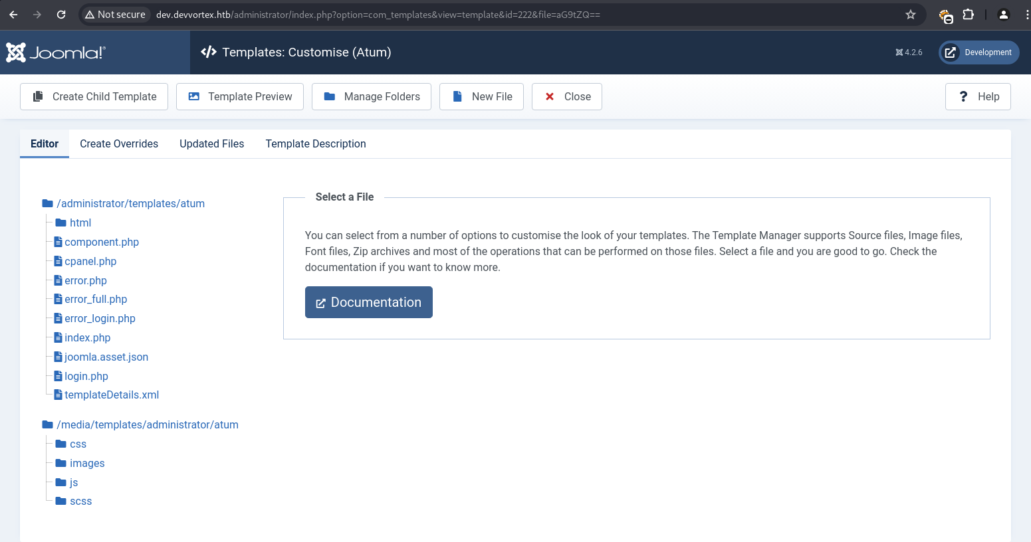Screen dimensions: 1031x542
Task: Switch to Updated Files tab
Action: pyautogui.click(x=211, y=143)
